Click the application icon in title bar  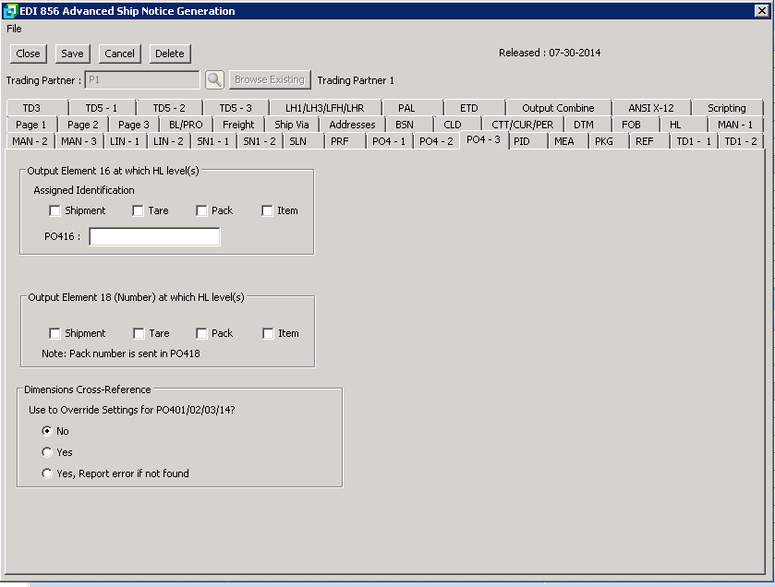click(10, 11)
